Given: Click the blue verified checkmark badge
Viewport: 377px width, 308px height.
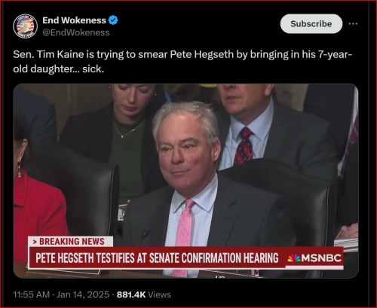Looking at the screenshot, I should pos(113,20).
